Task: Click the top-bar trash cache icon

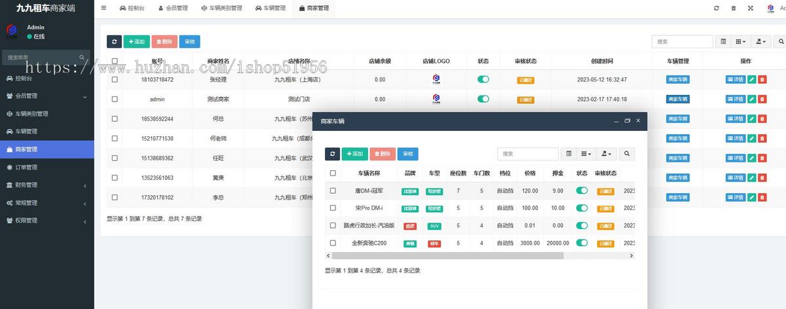Action: point(733,8)
